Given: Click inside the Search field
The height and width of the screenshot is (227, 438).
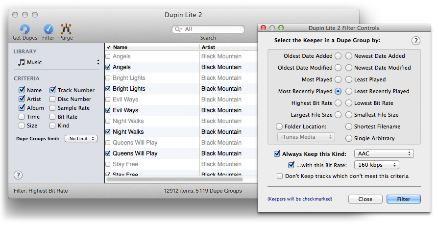Looking at the screenshot, I should 208,29.
